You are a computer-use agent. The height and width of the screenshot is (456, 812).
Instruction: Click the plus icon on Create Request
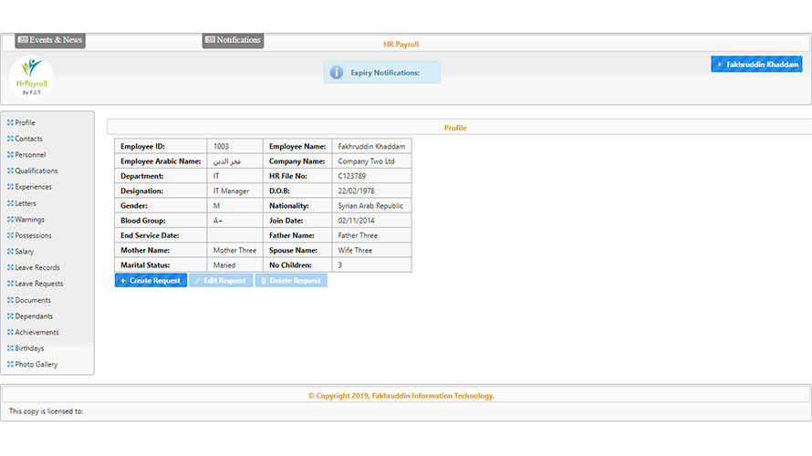click(x=123, y=281)
